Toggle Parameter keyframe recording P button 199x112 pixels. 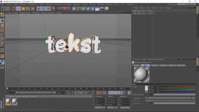tap(121, 93)
